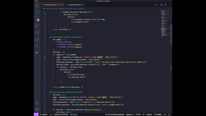Switch git branch master in status bar
This screenshot has height=116, width=206.
[44, 114]
